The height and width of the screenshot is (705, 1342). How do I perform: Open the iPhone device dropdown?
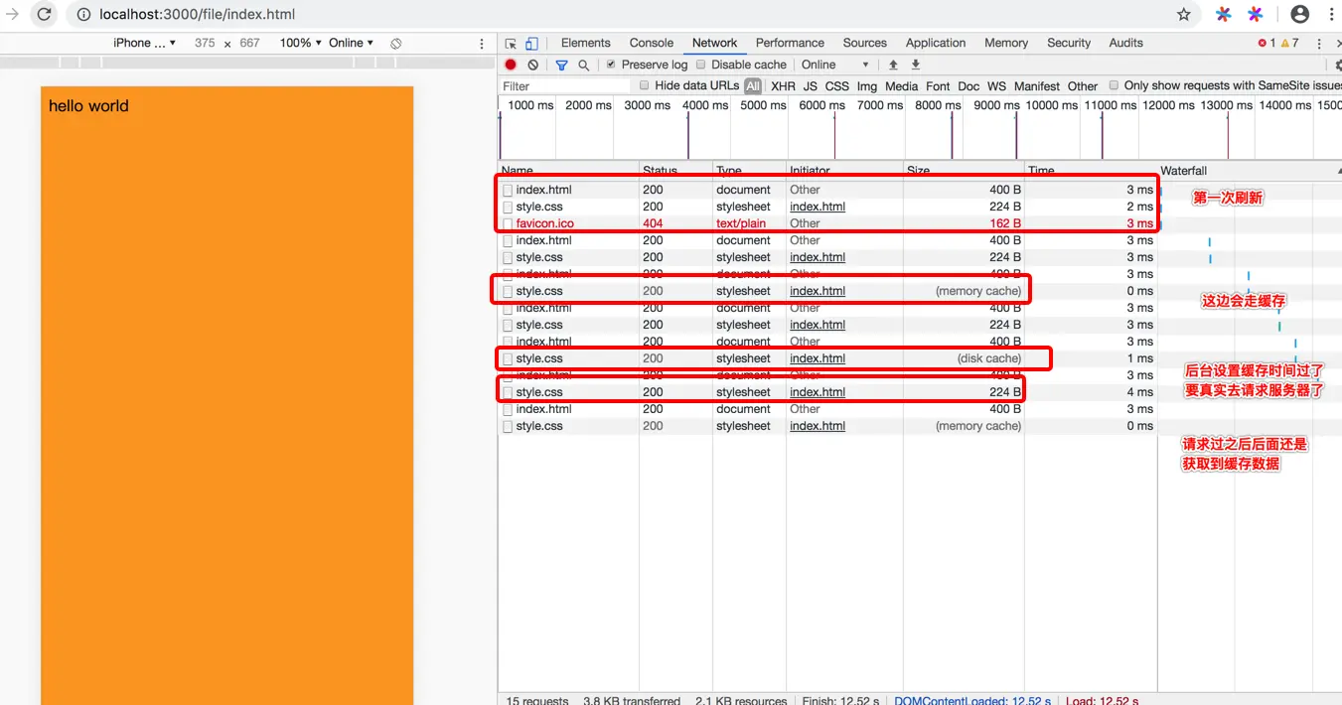[x=145, y=43]
